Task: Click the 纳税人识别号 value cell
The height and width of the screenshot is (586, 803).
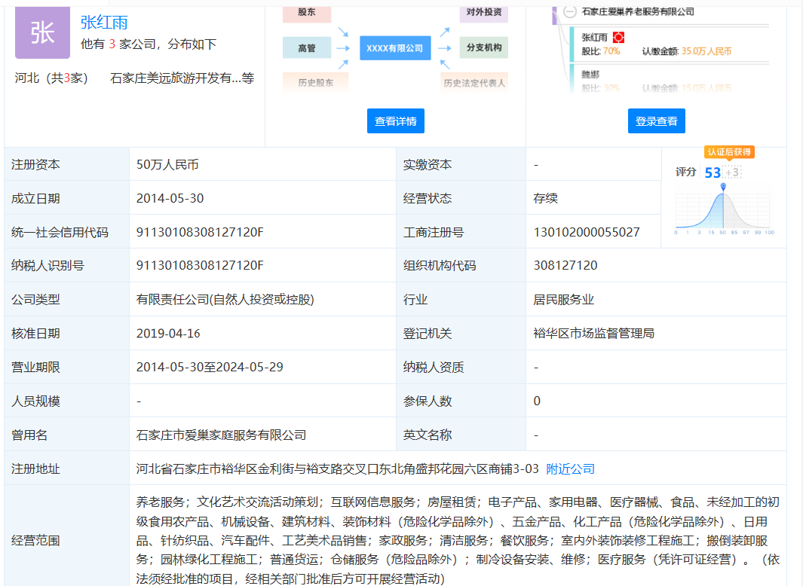Action: [x=262, y=266]
